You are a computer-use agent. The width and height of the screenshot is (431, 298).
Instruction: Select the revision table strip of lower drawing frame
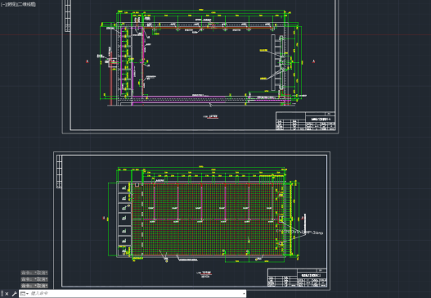[x=59, y=171]
